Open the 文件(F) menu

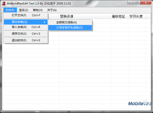click(10, 10)
